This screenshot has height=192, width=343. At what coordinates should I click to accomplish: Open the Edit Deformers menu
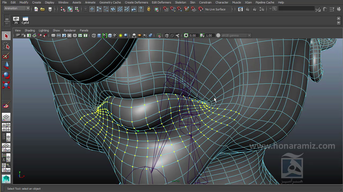pyautogui.click(x=161, y=2)
